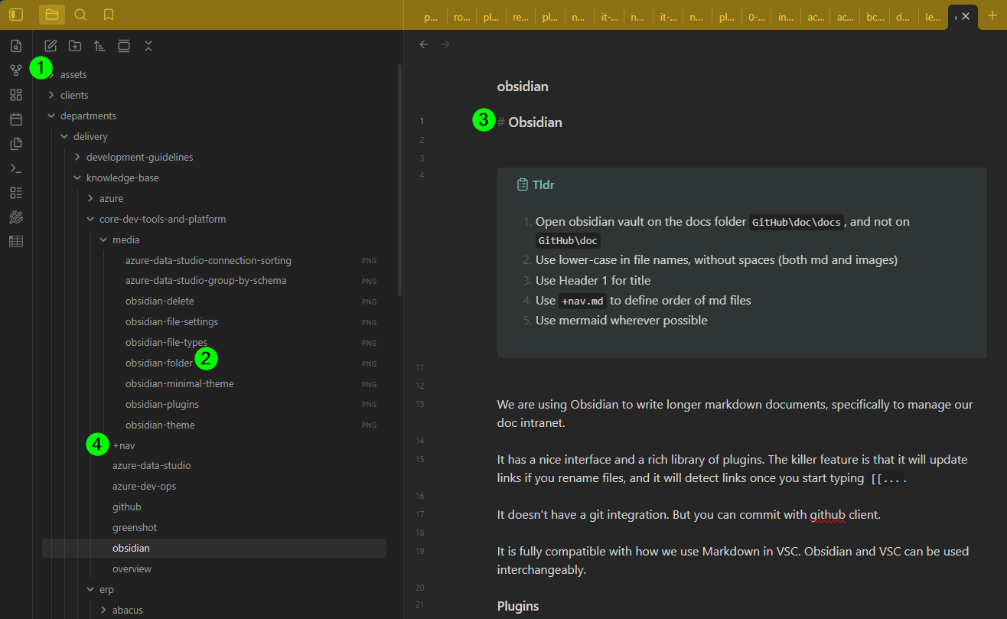Screen dimensions: 1007x619
Task: Collapse the erp folder chevron
Action: tap(90, 589)
